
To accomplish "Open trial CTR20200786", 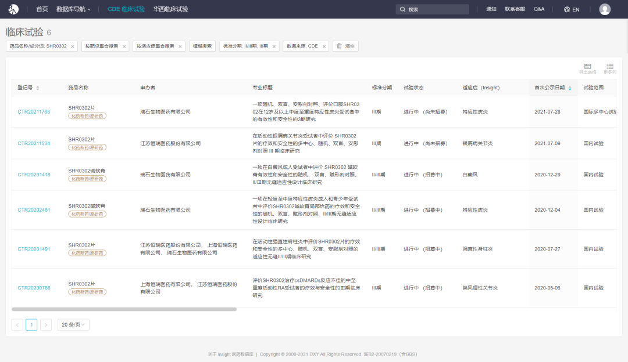I will click(x=34, y=288).
